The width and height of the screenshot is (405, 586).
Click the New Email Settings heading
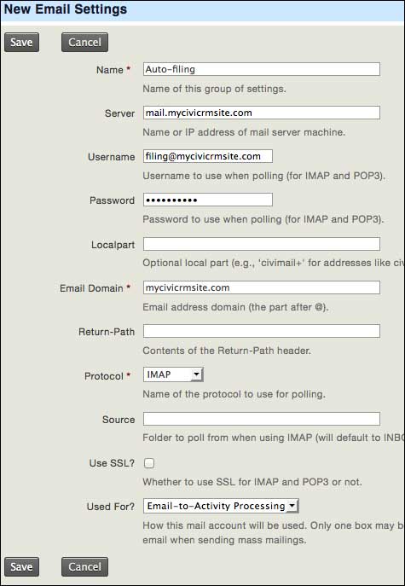66,9
